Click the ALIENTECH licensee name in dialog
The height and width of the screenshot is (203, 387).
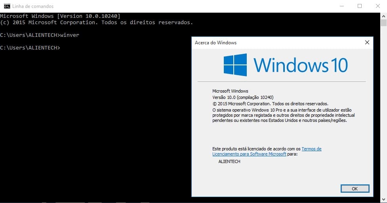pos(229,161)
